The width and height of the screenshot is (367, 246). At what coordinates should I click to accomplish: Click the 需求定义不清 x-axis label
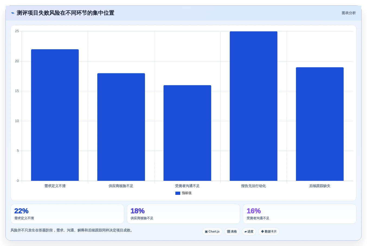(x=55, y=186)
